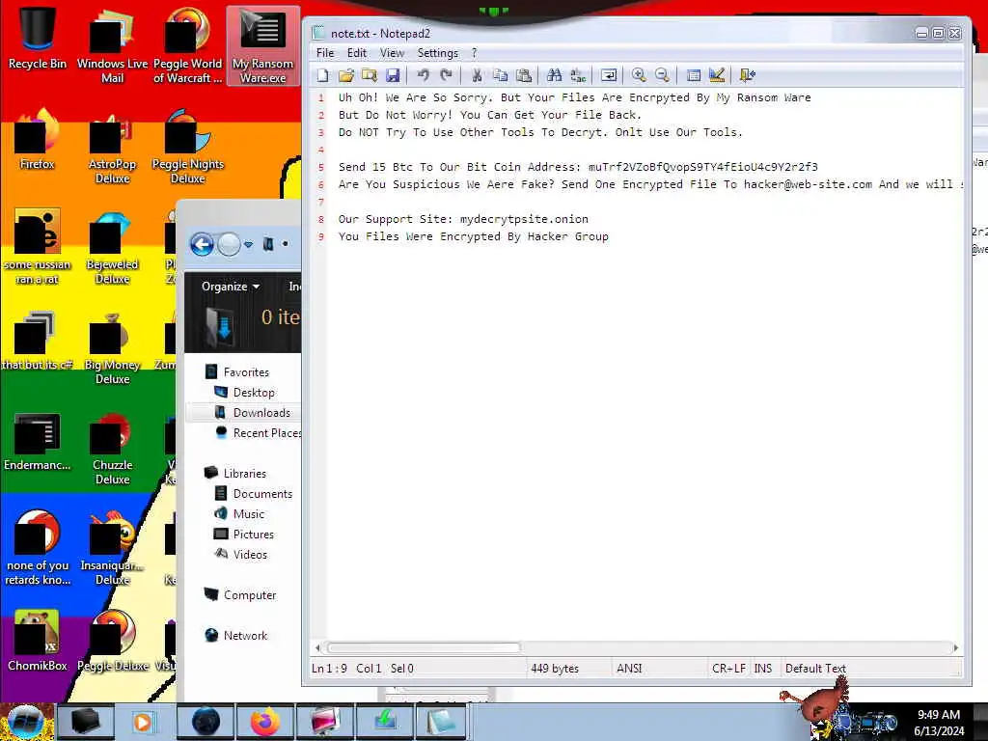Viewport: 988px width, 741px height.
Task: Click the right scroll arrow in Notepad2
Action: click(x=956, y=647)
